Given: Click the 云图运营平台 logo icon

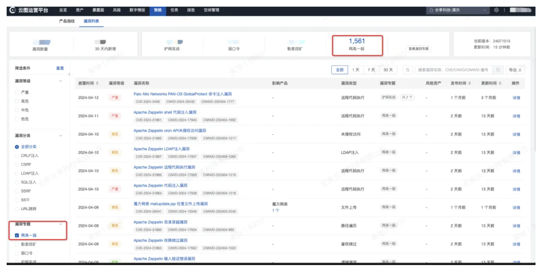Looking at the screenshot, I should pyautogui.click(x=12, y=10).
